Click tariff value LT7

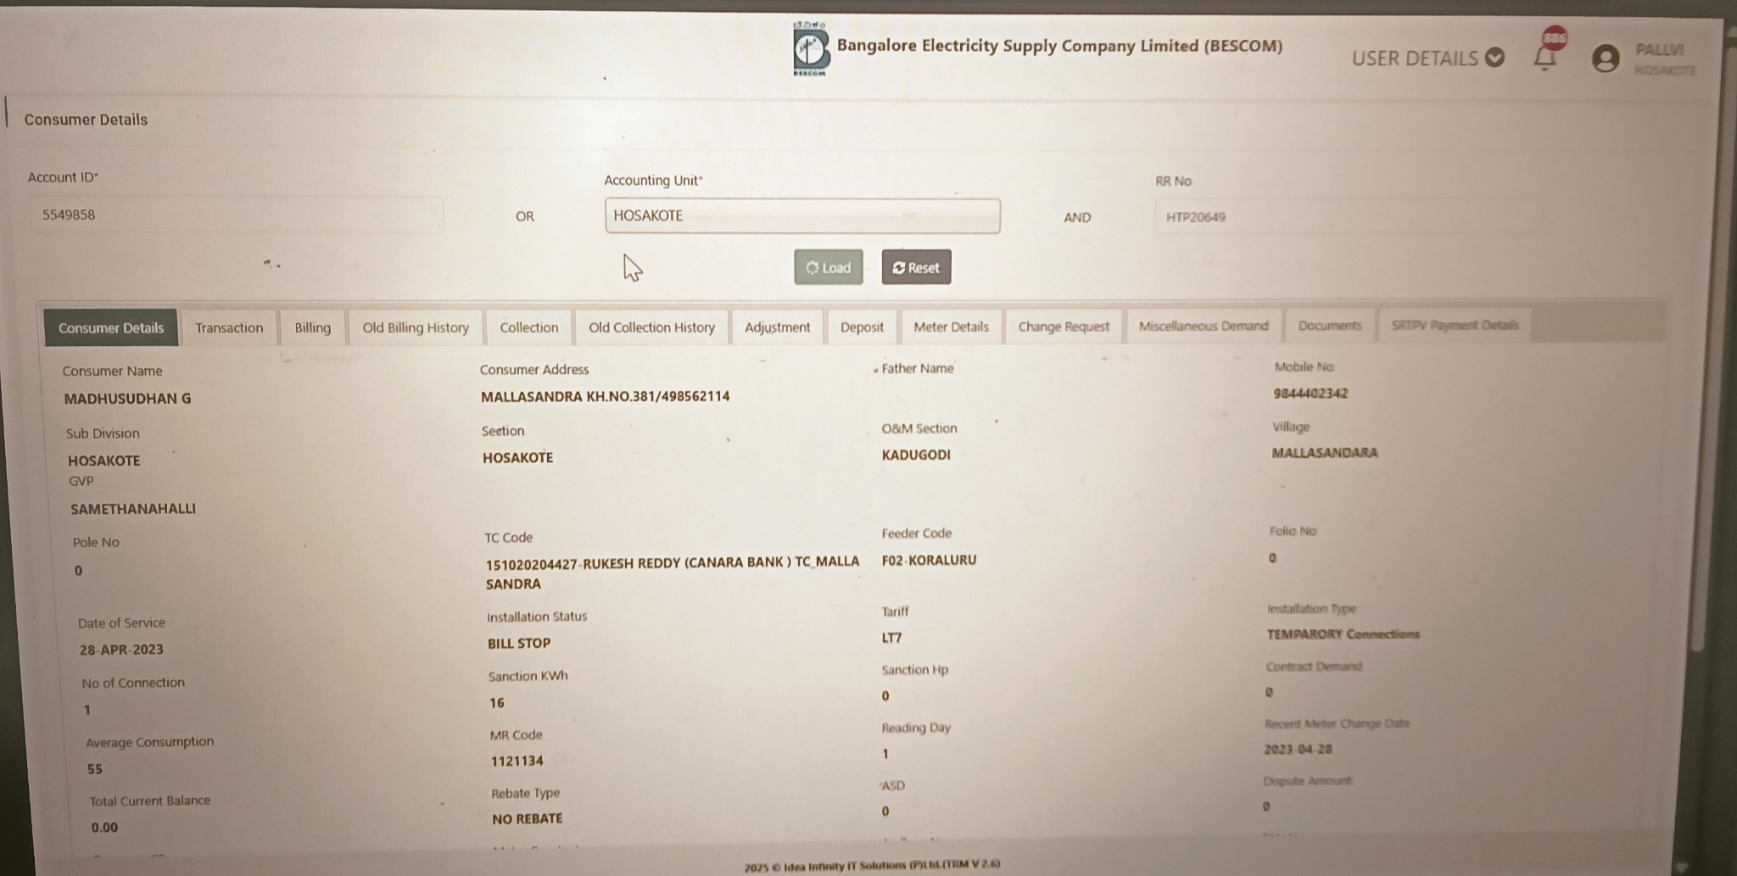891,638
